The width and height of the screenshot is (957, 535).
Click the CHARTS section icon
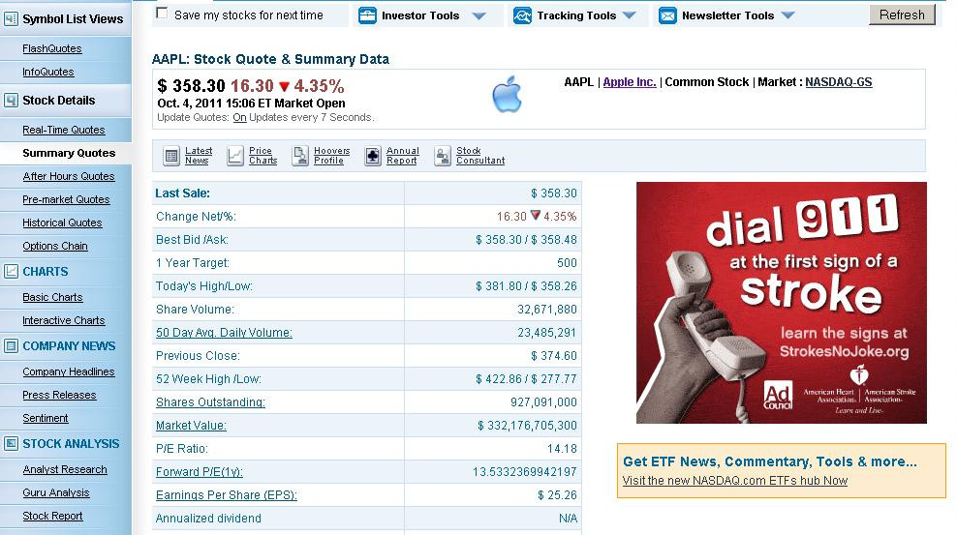click(x=11, y=272)
